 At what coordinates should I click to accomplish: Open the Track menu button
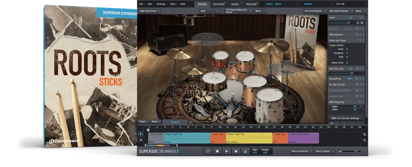coord(143,122)
